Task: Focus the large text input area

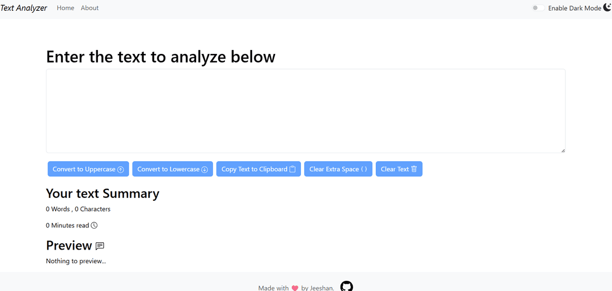Action: (305, 111)
